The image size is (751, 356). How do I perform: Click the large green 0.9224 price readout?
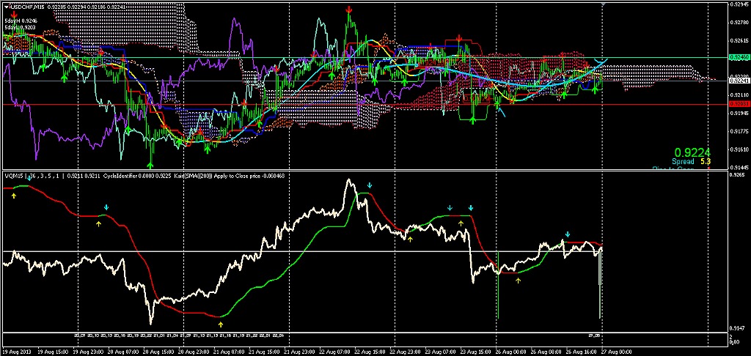tap(694, 152)
